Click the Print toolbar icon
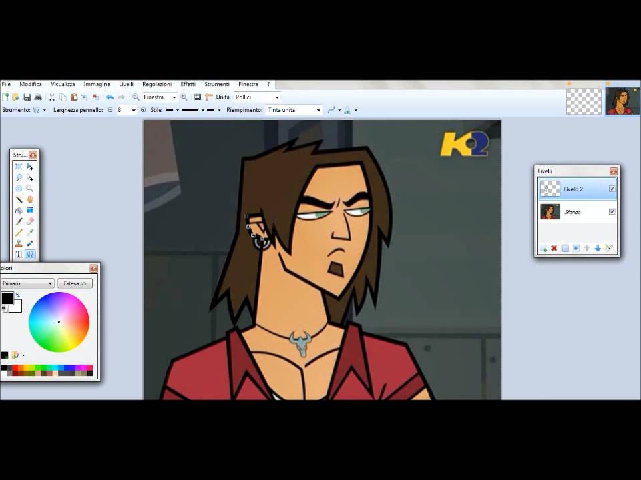641x480 pixels. click(38, 97)
